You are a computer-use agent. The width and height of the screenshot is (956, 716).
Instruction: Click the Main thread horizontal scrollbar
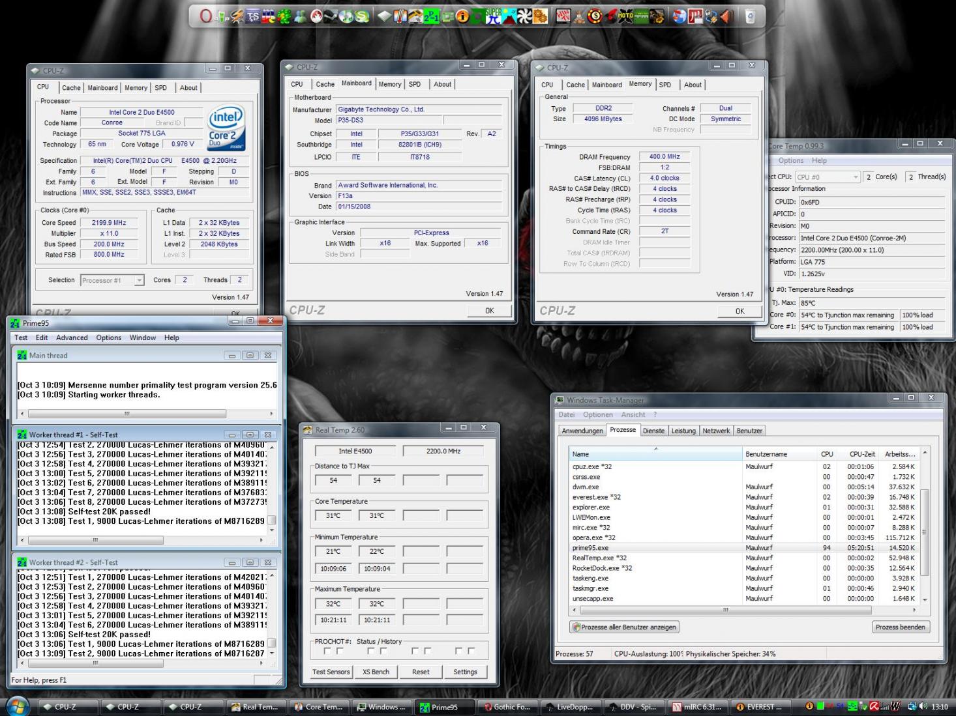click(x=127, y=414)
